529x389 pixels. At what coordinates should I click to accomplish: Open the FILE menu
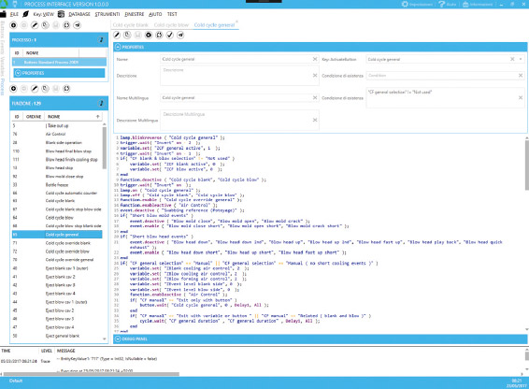pyautogui.click(x=15, y=14)
